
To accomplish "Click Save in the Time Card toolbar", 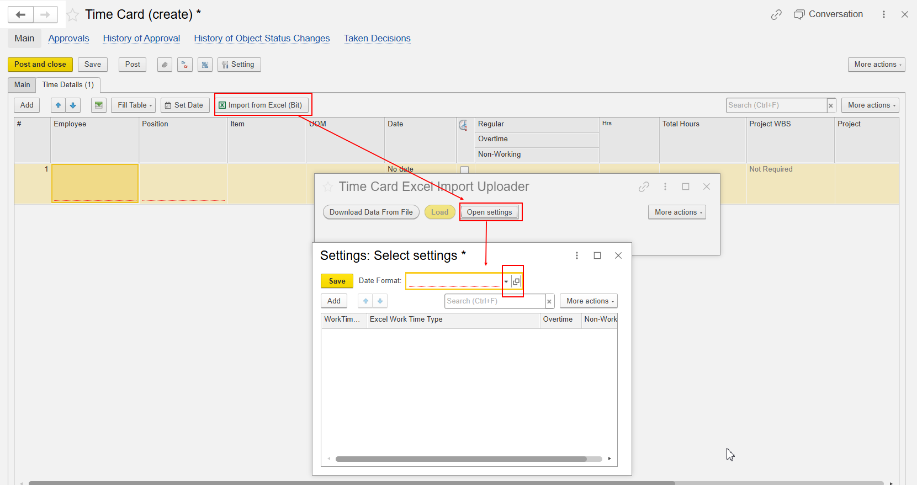I will [x=93, y=65].
